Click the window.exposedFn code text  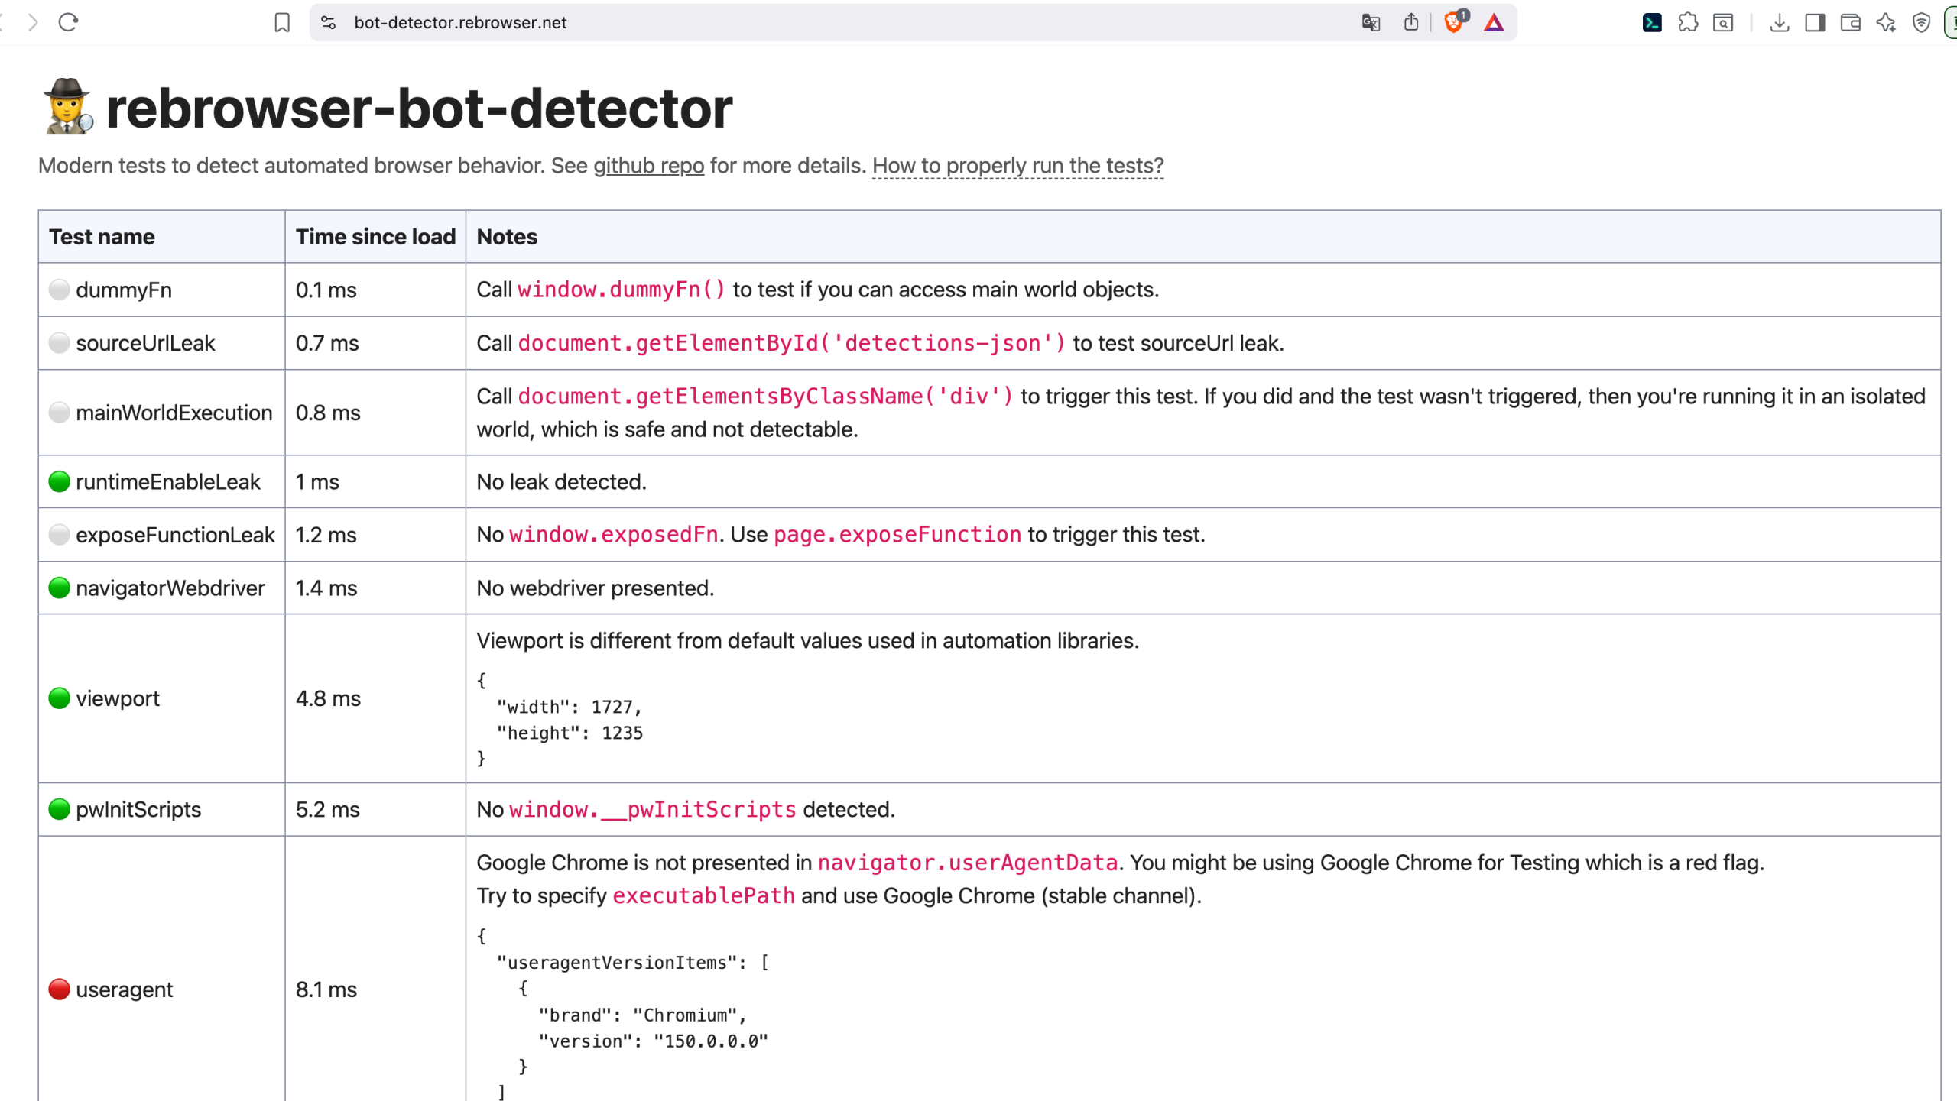tap(613, 535)
